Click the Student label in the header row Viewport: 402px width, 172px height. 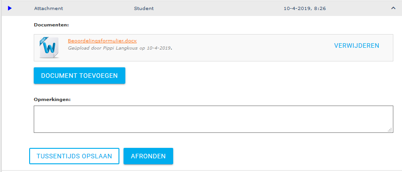(144, 9)
